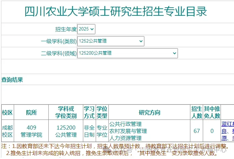The height and width of the screenshot is (159, 234).
Task: Click the 一级学科(类别) label
Action: pos(59,41)
